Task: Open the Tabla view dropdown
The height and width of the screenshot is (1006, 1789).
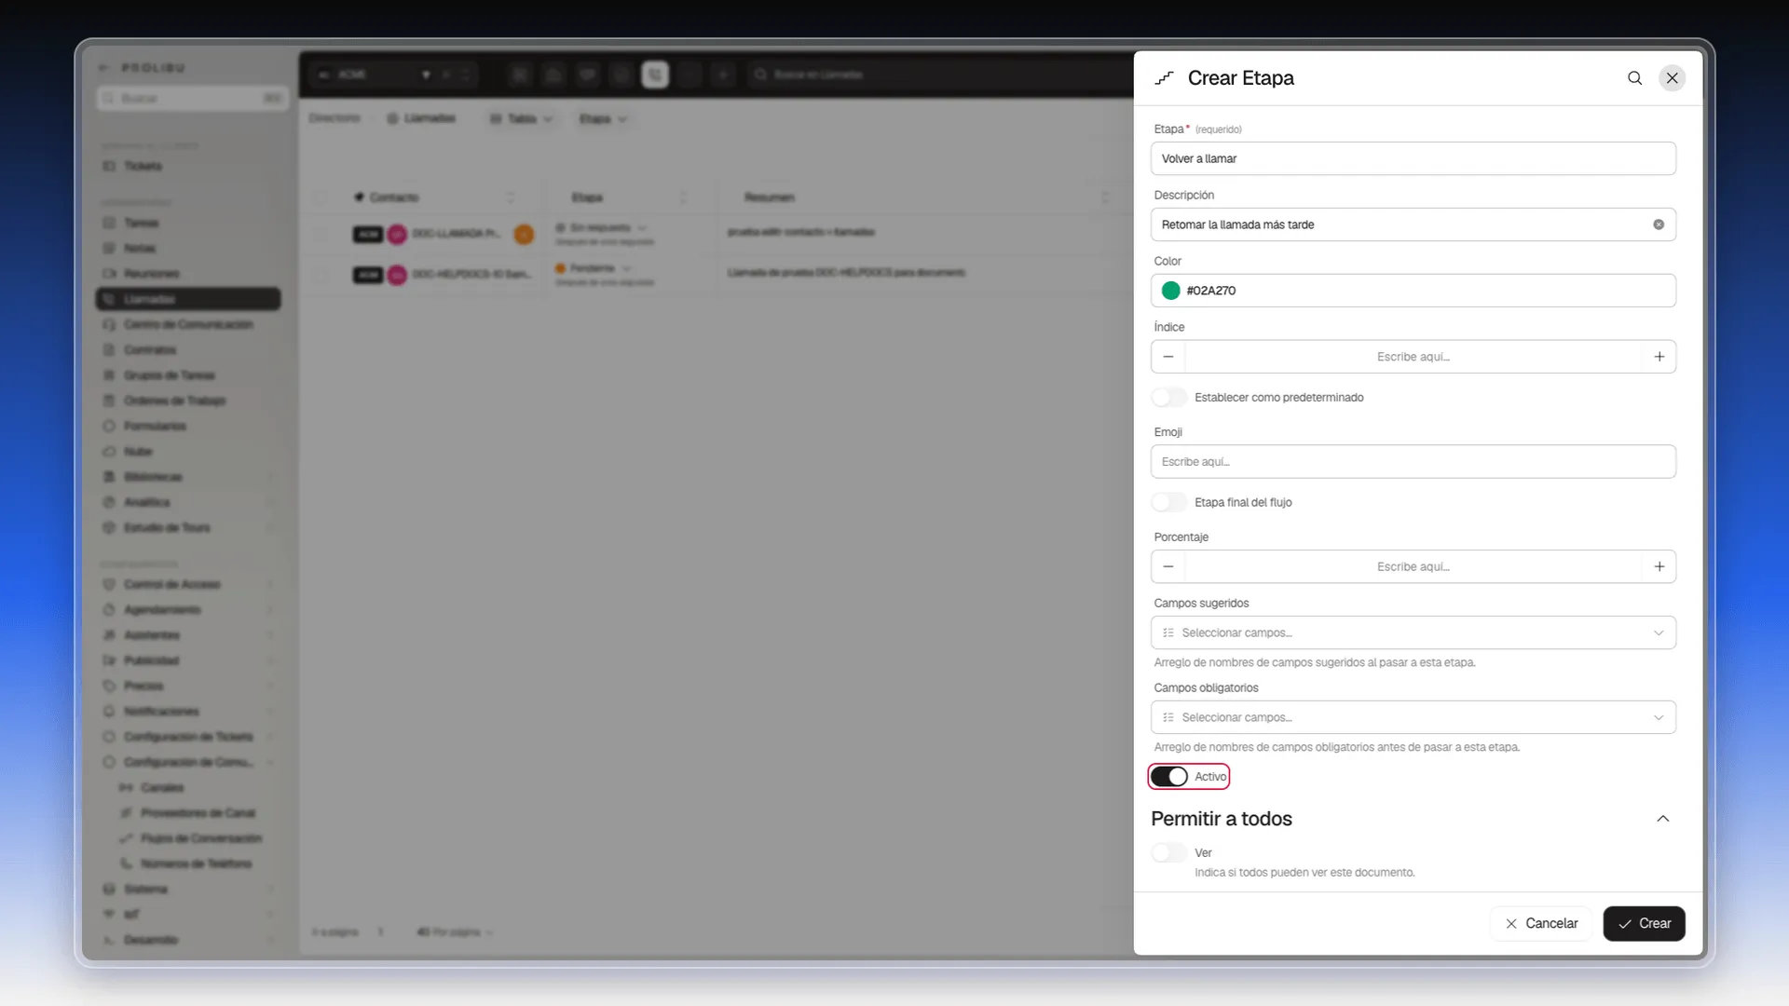Action: click(522, 119)
